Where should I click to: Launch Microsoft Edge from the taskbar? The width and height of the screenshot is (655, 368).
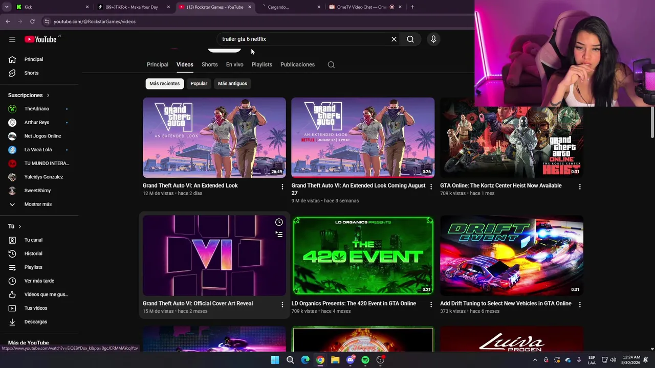point(305,360)
